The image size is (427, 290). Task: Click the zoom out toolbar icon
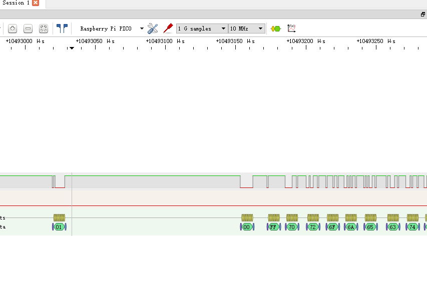click(x=28, y=28)
